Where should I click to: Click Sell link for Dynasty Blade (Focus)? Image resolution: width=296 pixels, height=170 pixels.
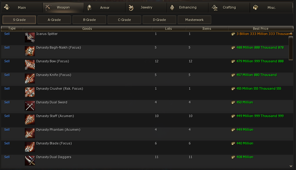[x=7, y=143]
